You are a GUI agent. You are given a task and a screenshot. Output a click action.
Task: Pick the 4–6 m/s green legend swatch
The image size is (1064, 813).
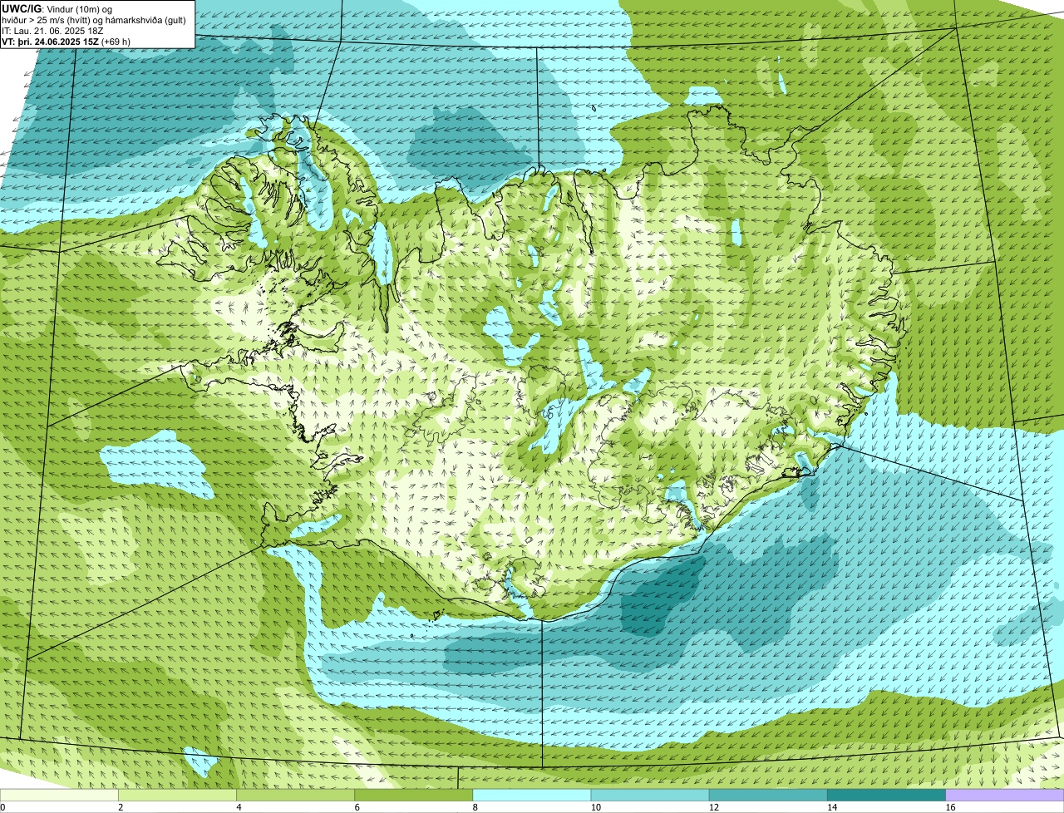pos(296,796)
